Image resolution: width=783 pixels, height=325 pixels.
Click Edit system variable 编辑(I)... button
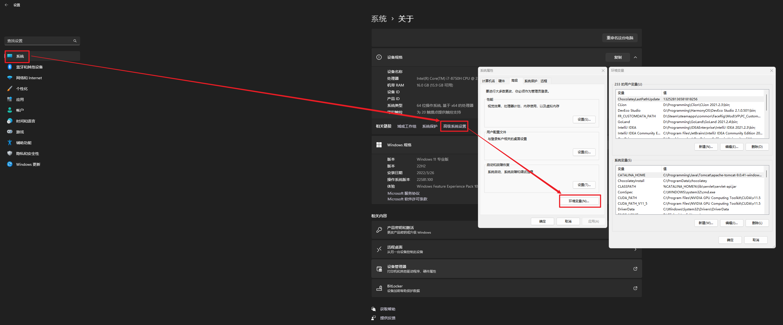(x=731, y=223)
